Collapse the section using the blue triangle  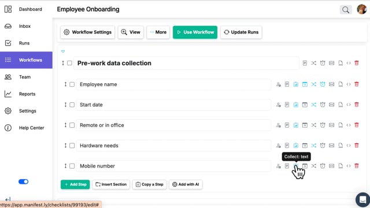[63, 51]
